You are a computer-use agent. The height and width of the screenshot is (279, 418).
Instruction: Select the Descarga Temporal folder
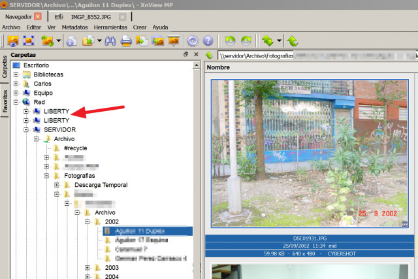click(101, 185)
